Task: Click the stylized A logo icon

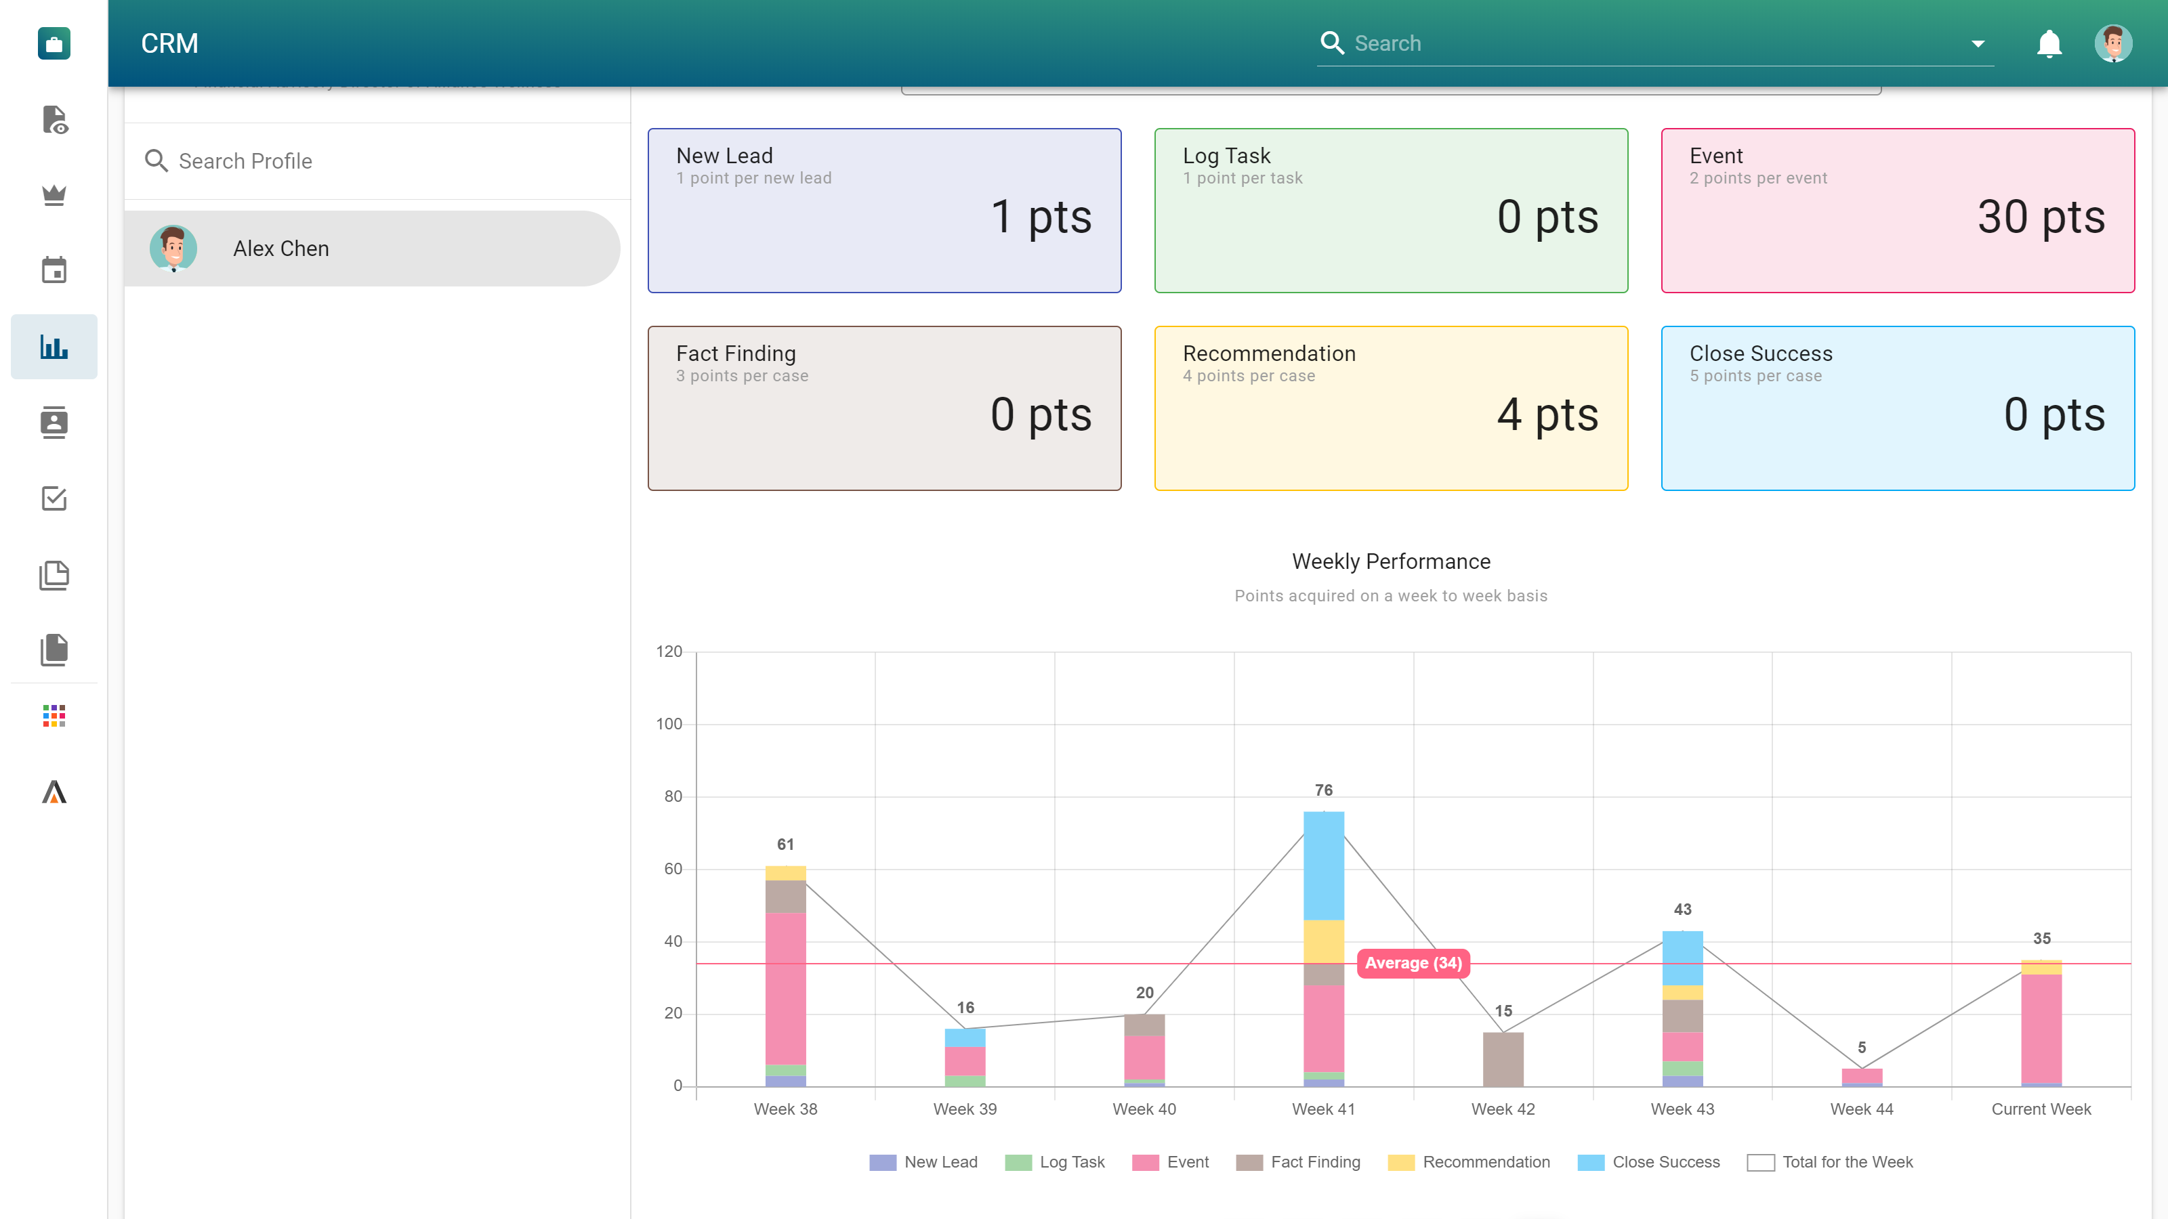Action: [54, 792]
